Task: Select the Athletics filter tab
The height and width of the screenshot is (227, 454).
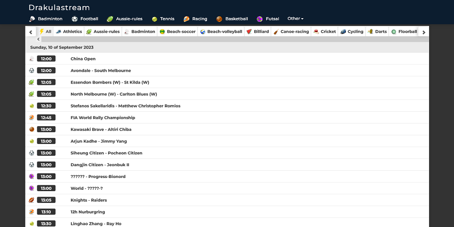Action: click(69, 32)
